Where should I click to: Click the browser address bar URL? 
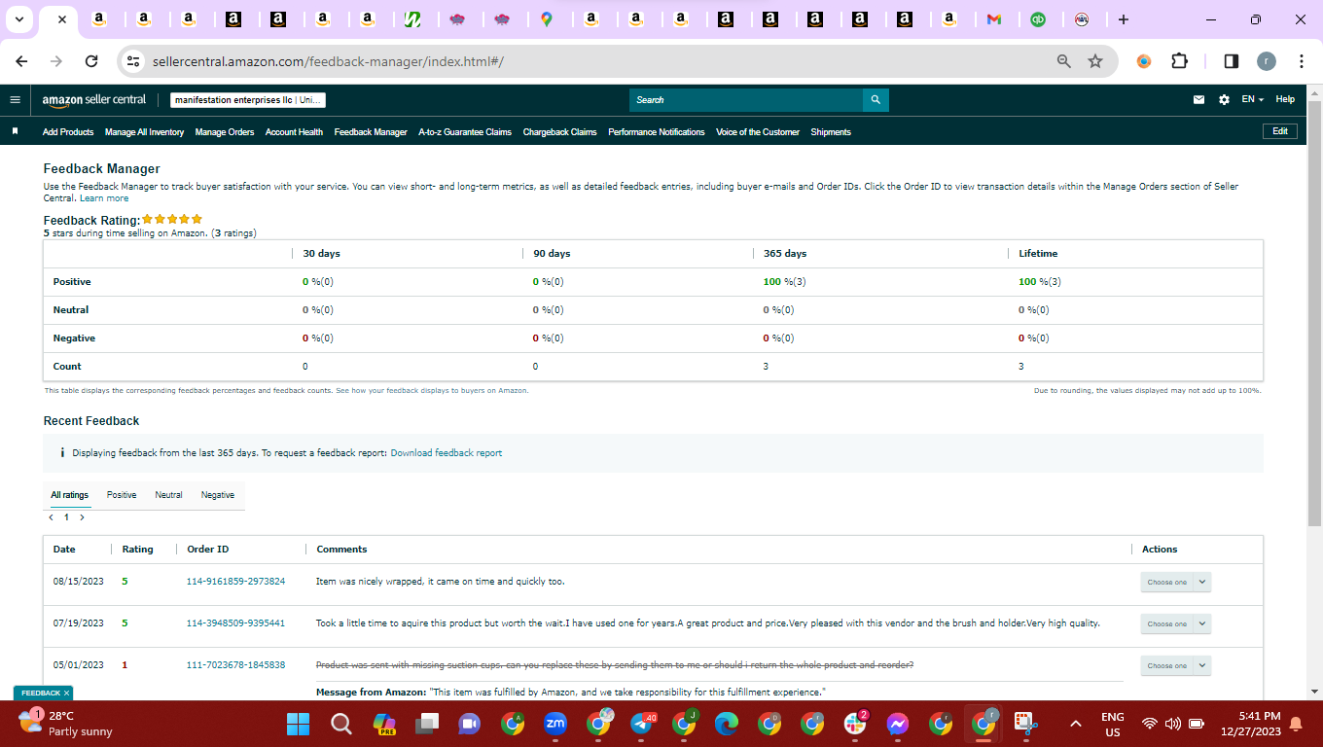328,61
